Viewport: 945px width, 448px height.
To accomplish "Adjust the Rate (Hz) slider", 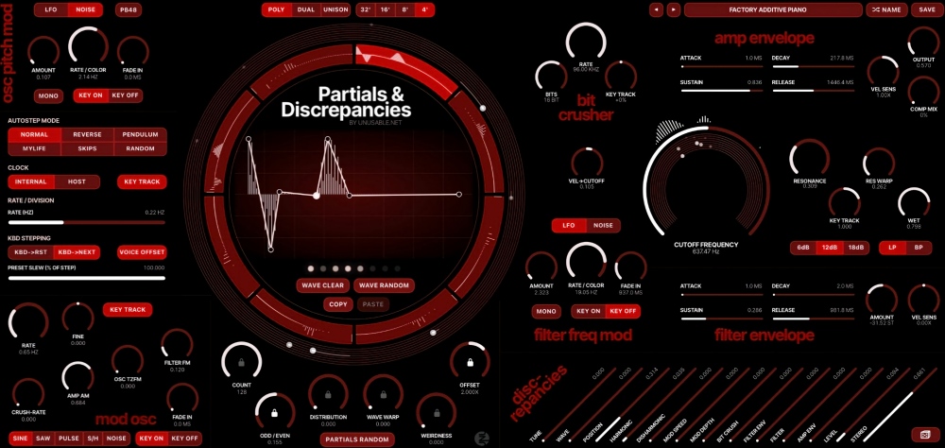I will [86, 222].
